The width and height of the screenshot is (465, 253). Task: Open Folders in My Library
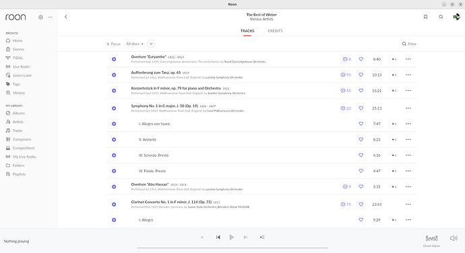point(18,166)
